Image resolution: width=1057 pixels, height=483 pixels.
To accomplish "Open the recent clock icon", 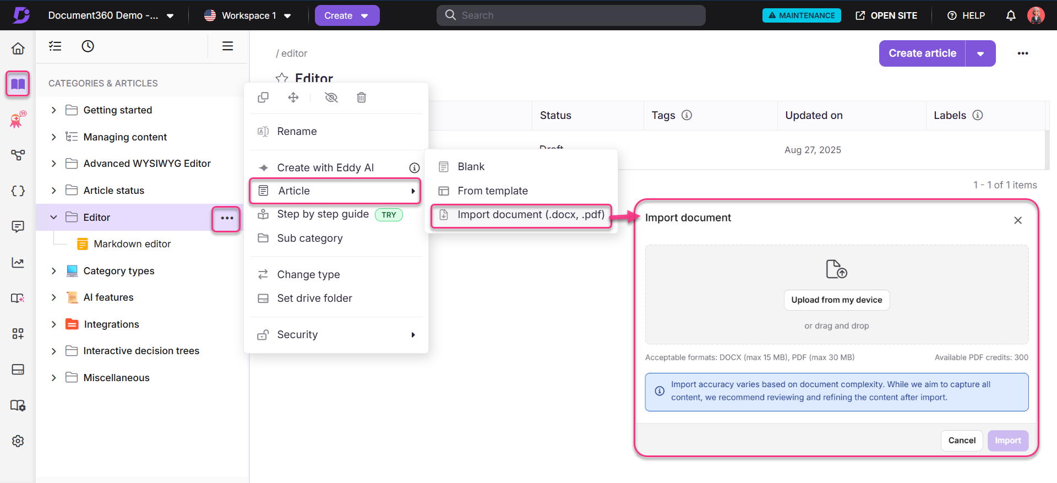I will [88, 46].
